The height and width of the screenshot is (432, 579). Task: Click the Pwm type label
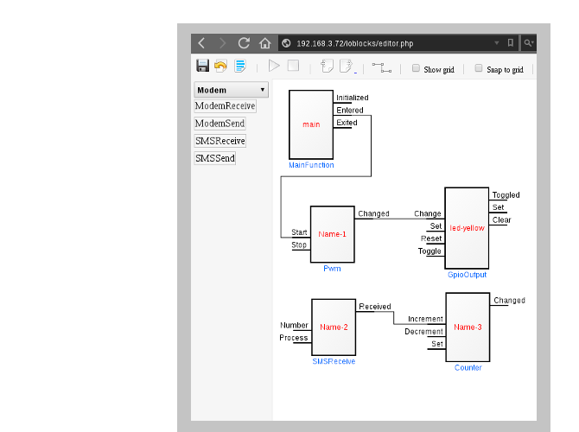pos(332,269)
